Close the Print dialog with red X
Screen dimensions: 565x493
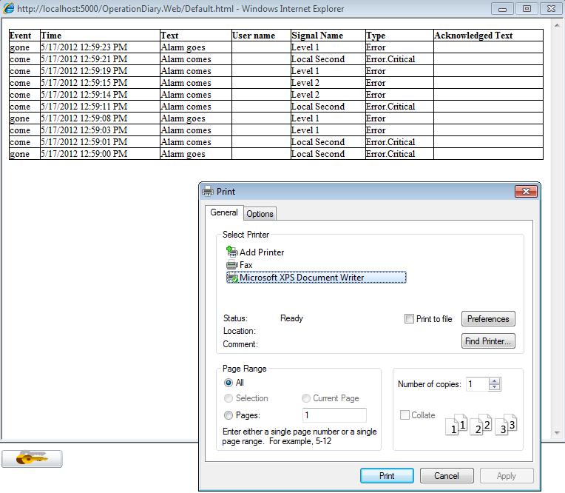click(x=526, y=191)
